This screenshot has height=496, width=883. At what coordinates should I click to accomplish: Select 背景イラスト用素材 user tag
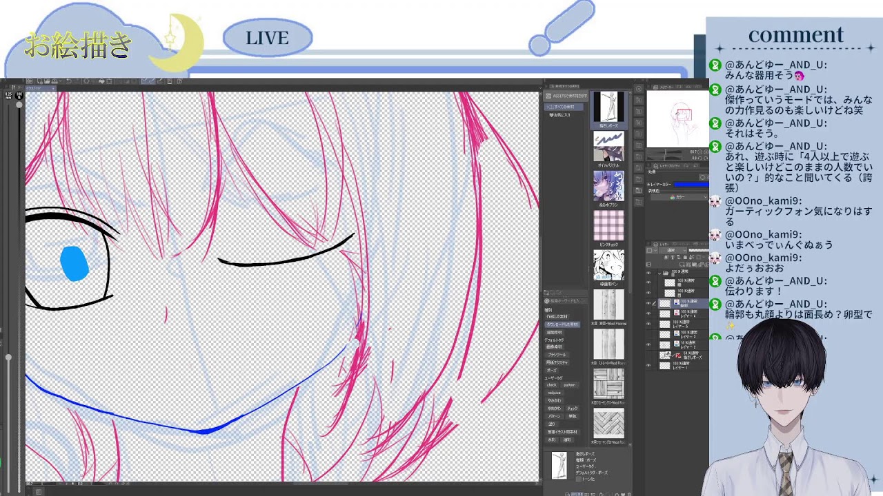click(562, 432)
